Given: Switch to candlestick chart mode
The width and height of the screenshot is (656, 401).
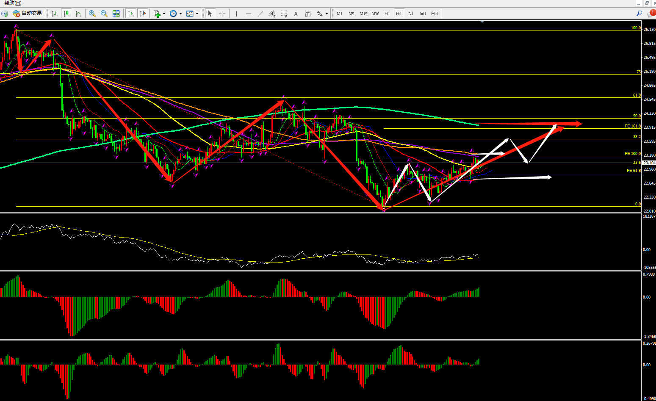Looking at the screenshot, I should (66, 14).
